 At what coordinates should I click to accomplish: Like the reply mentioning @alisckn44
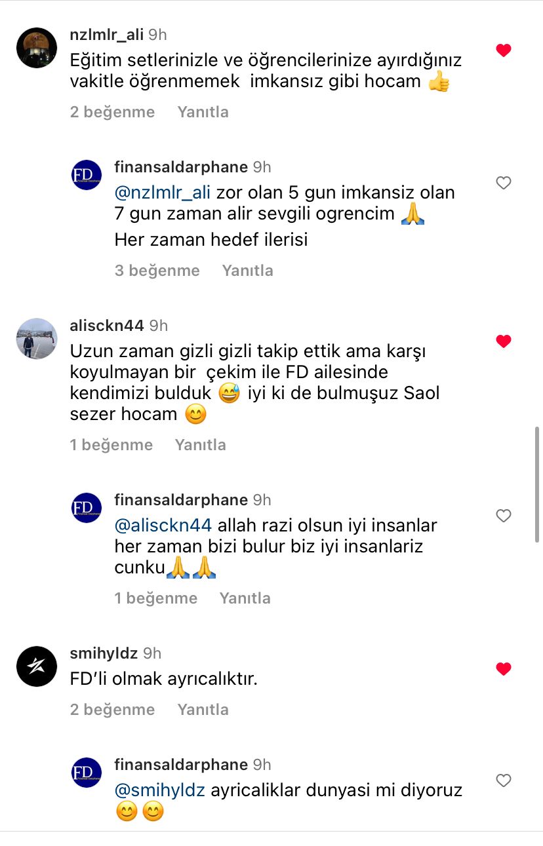point(504,516)
